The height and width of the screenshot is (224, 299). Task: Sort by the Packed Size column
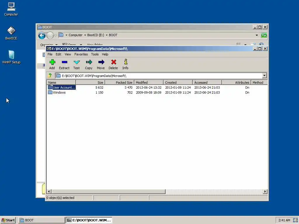(x=119, y=83)
